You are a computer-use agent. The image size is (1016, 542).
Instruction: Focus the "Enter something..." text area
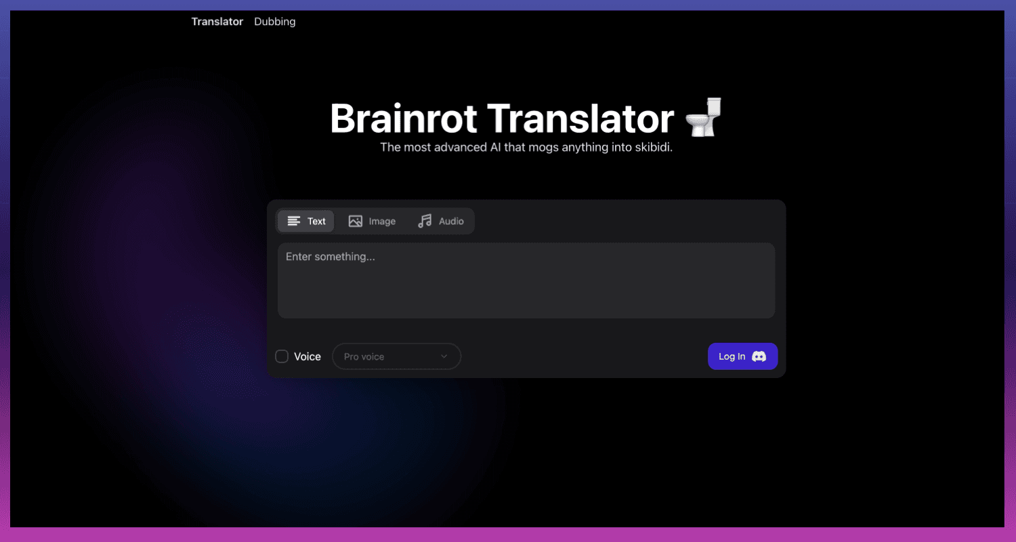(x=526, y=280)
